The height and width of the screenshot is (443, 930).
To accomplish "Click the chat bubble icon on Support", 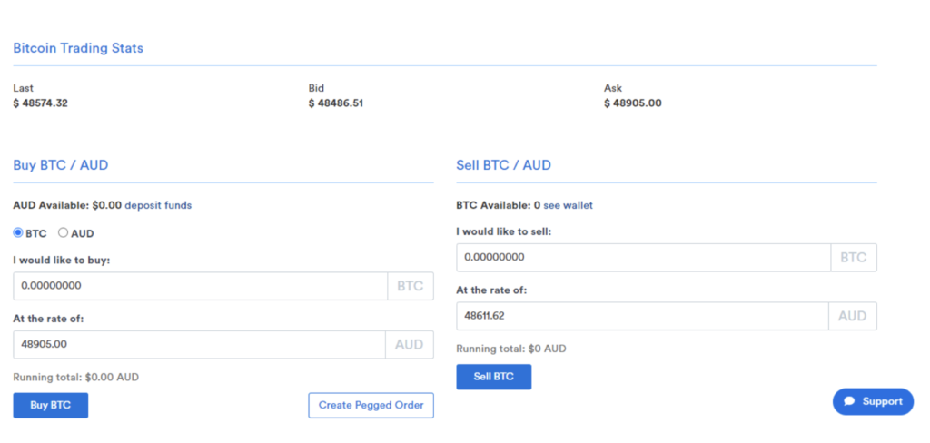I will (849, 401).
